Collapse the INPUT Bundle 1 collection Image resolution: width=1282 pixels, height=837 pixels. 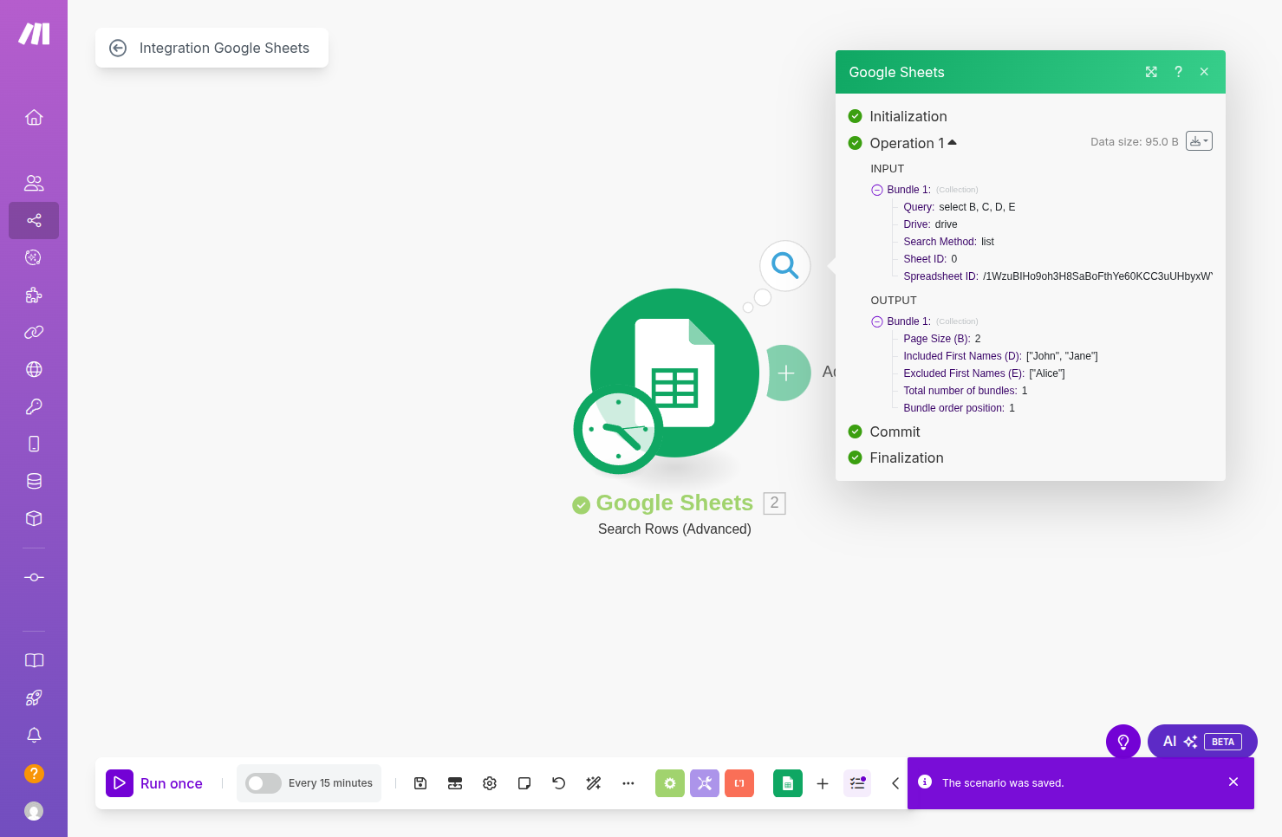(877, 190)
